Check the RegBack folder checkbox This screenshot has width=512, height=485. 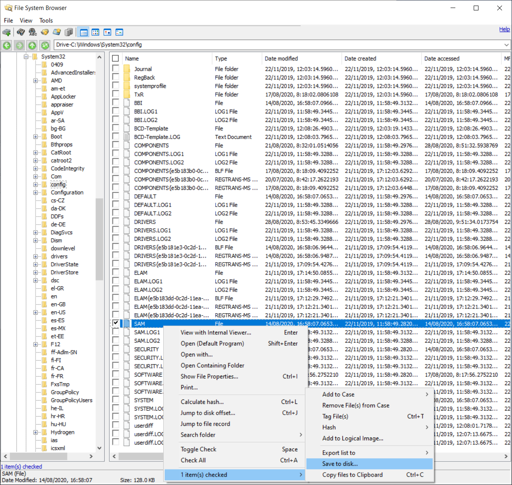[x=116, y=77]
